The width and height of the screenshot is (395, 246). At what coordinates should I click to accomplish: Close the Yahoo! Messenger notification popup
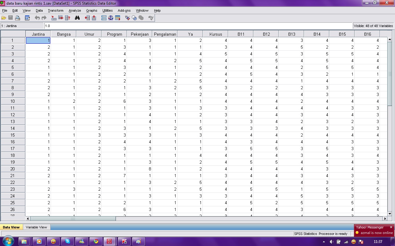pos(391,227)
